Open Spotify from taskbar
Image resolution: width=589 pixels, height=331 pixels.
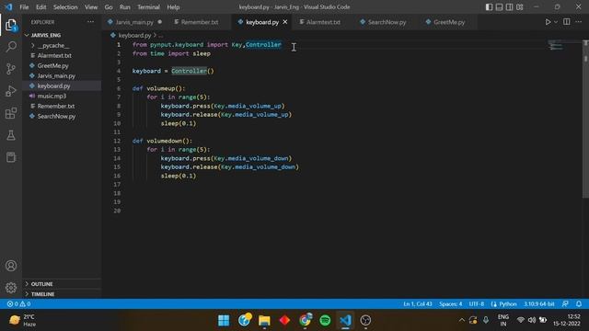pyautogui.click(x=325, y=320)
